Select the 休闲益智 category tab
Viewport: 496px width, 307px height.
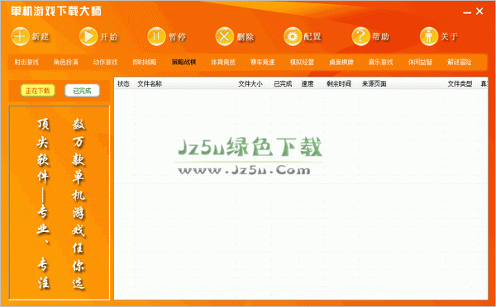(420, 62)
